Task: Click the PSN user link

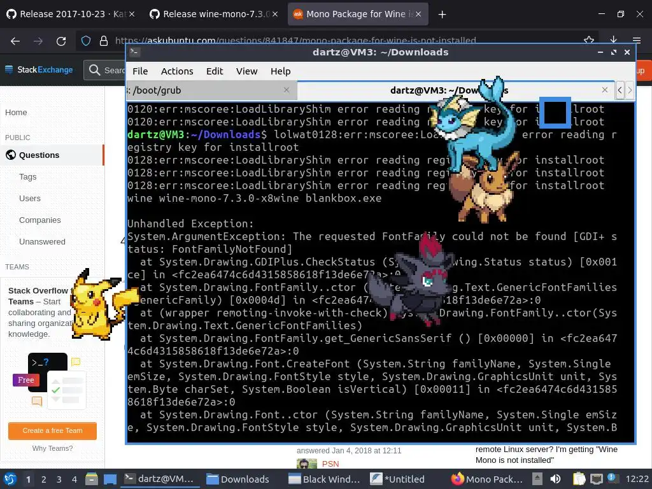Action: 330,464
